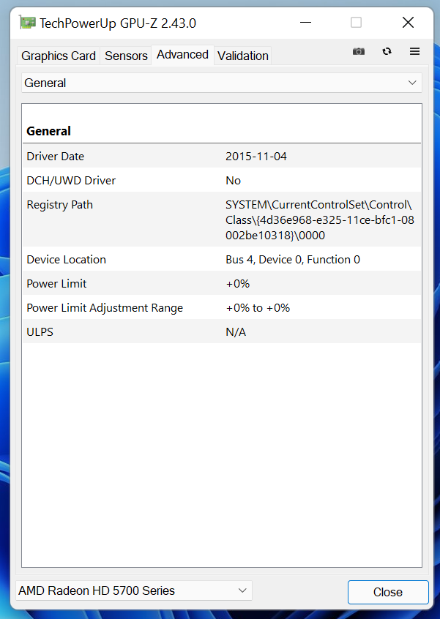Select the Driver Date value 2015-11-04

click(x=256, y=157)
